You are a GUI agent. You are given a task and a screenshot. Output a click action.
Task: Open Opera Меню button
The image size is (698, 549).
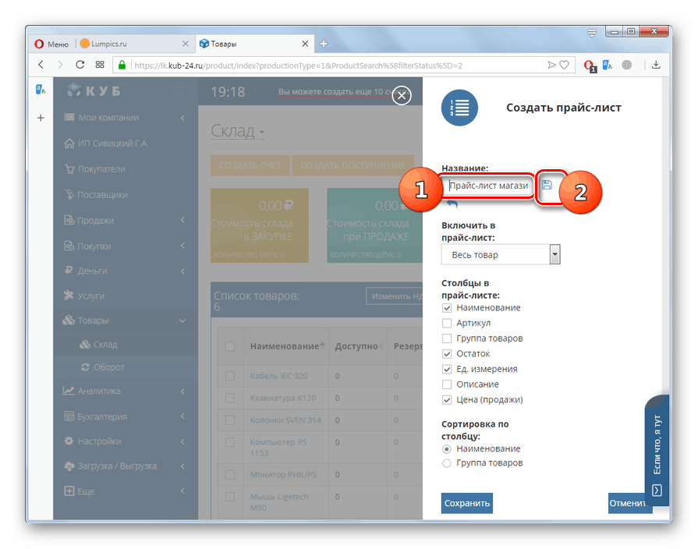point(52,44)
